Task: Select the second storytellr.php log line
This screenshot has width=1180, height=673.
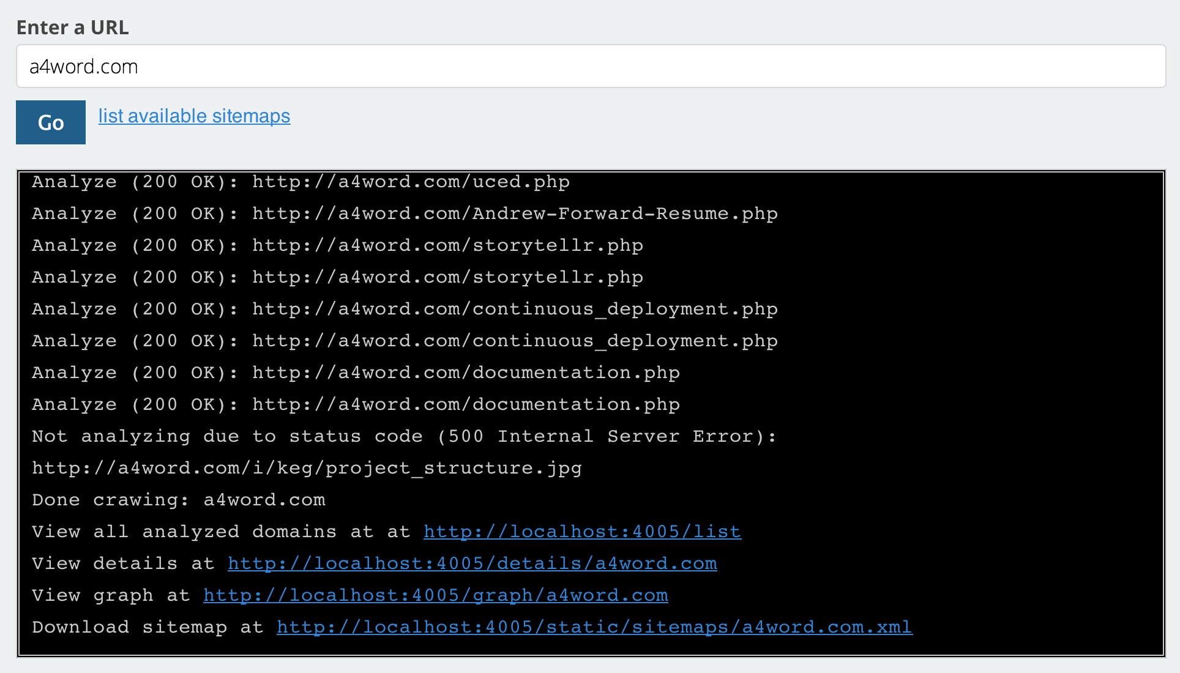Action: [337, 277]
